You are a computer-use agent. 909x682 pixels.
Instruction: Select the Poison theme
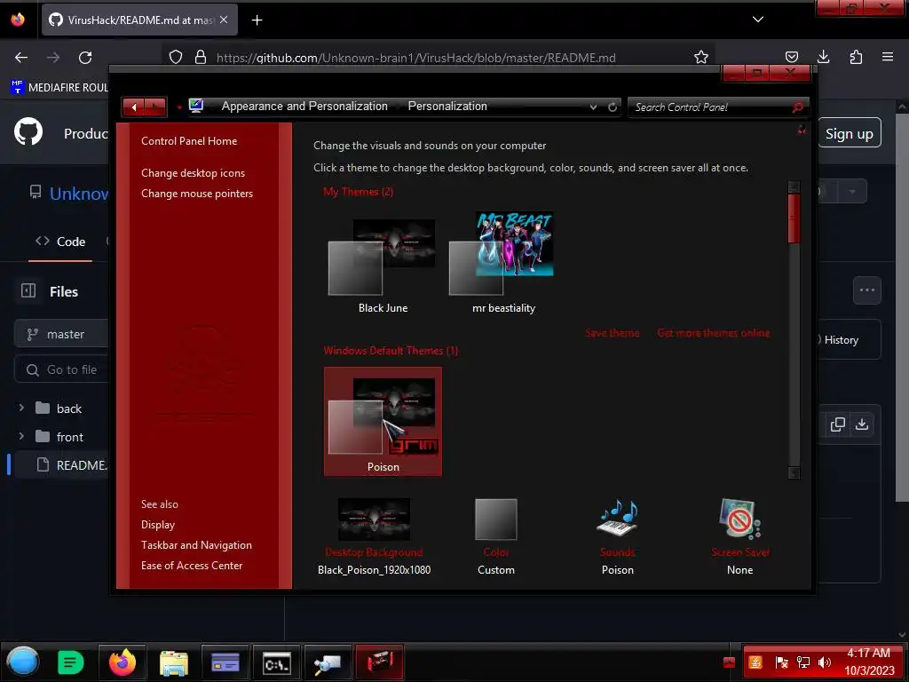[383, 422]
